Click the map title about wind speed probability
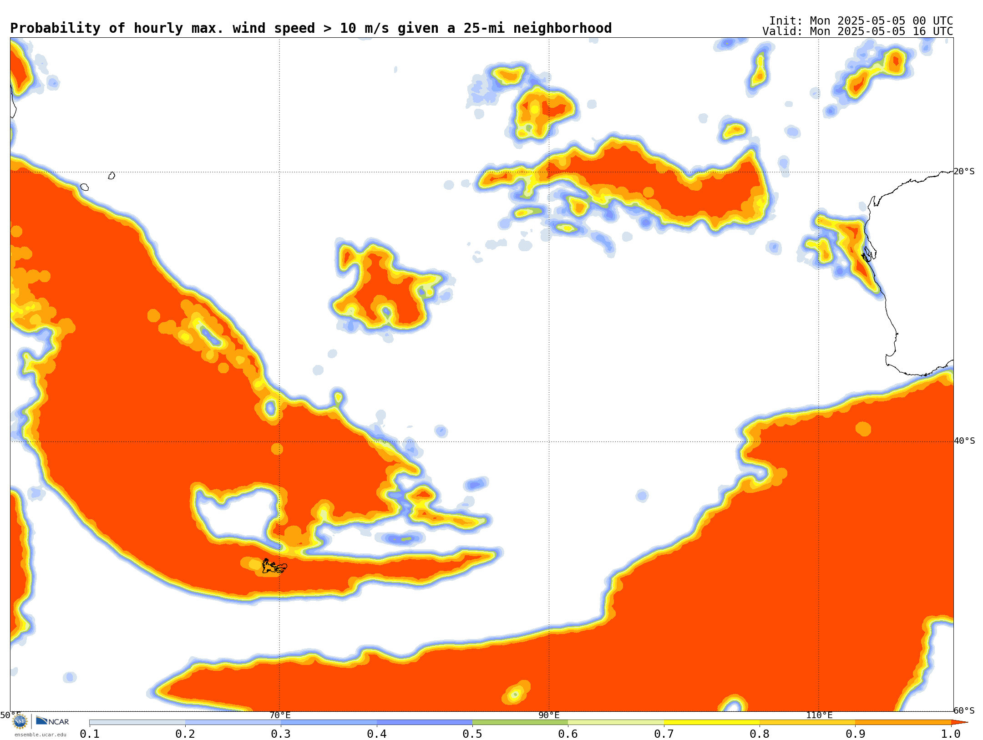The height and width of the screenshot is (740, 983). point(311,28)
